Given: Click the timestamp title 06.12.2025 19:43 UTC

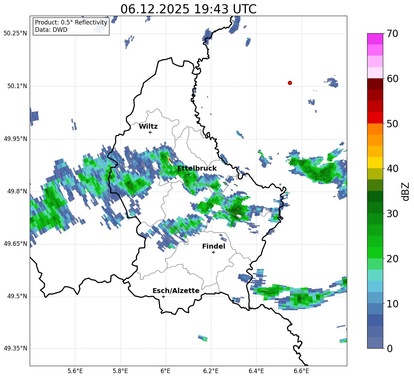Looking at the screenshot, I should (188, 9).
